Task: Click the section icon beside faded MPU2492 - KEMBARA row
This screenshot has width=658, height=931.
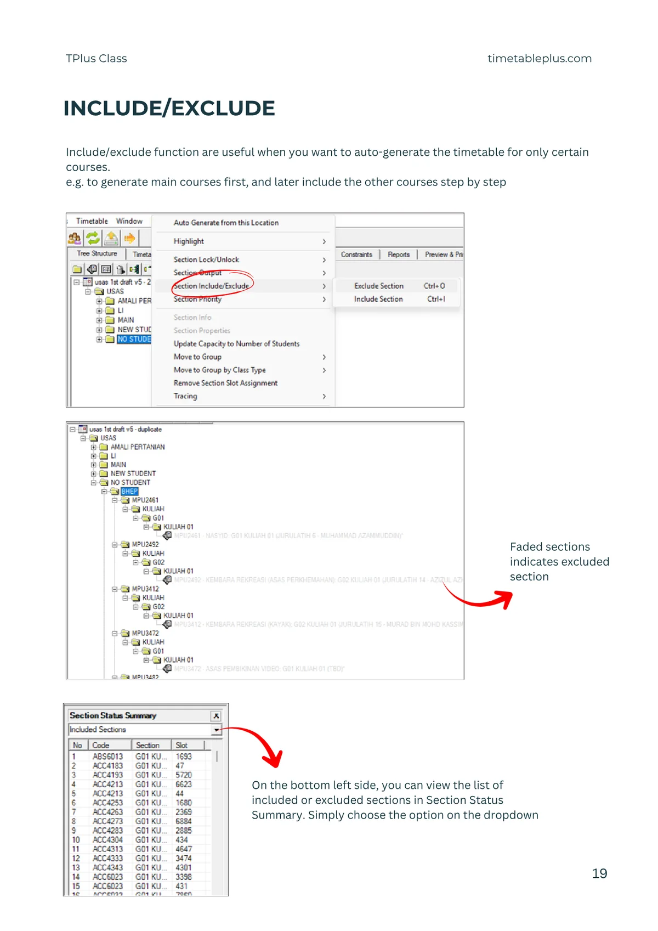Action: [x=168, y=579]
